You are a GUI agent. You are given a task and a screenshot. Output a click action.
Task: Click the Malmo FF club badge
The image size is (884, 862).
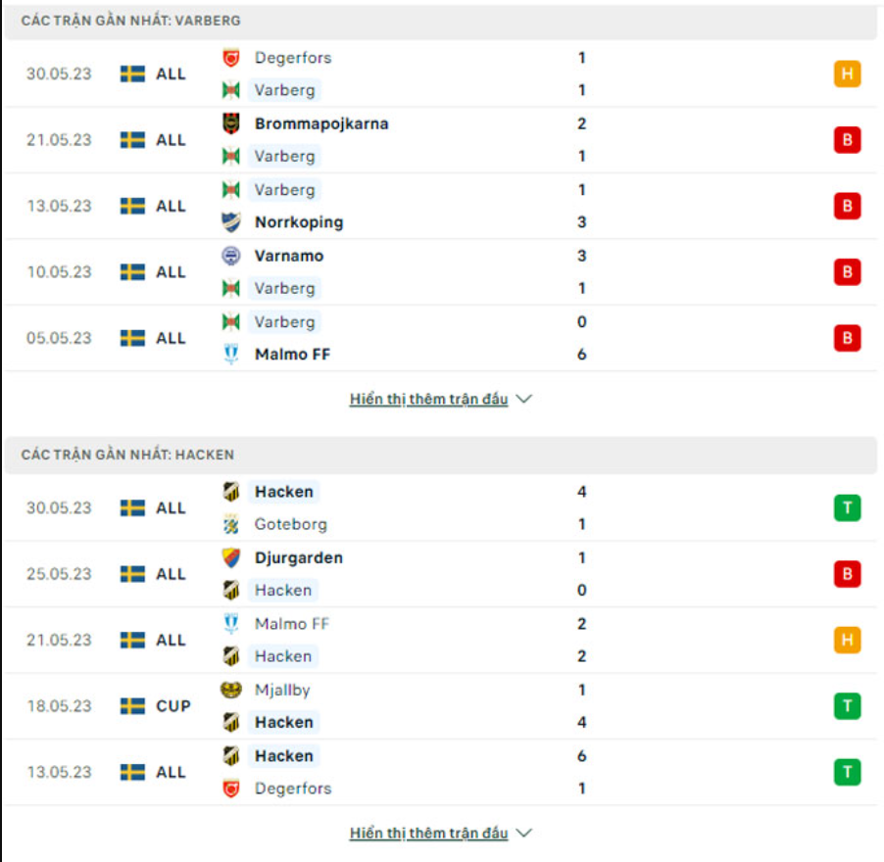tap(229, 354)
